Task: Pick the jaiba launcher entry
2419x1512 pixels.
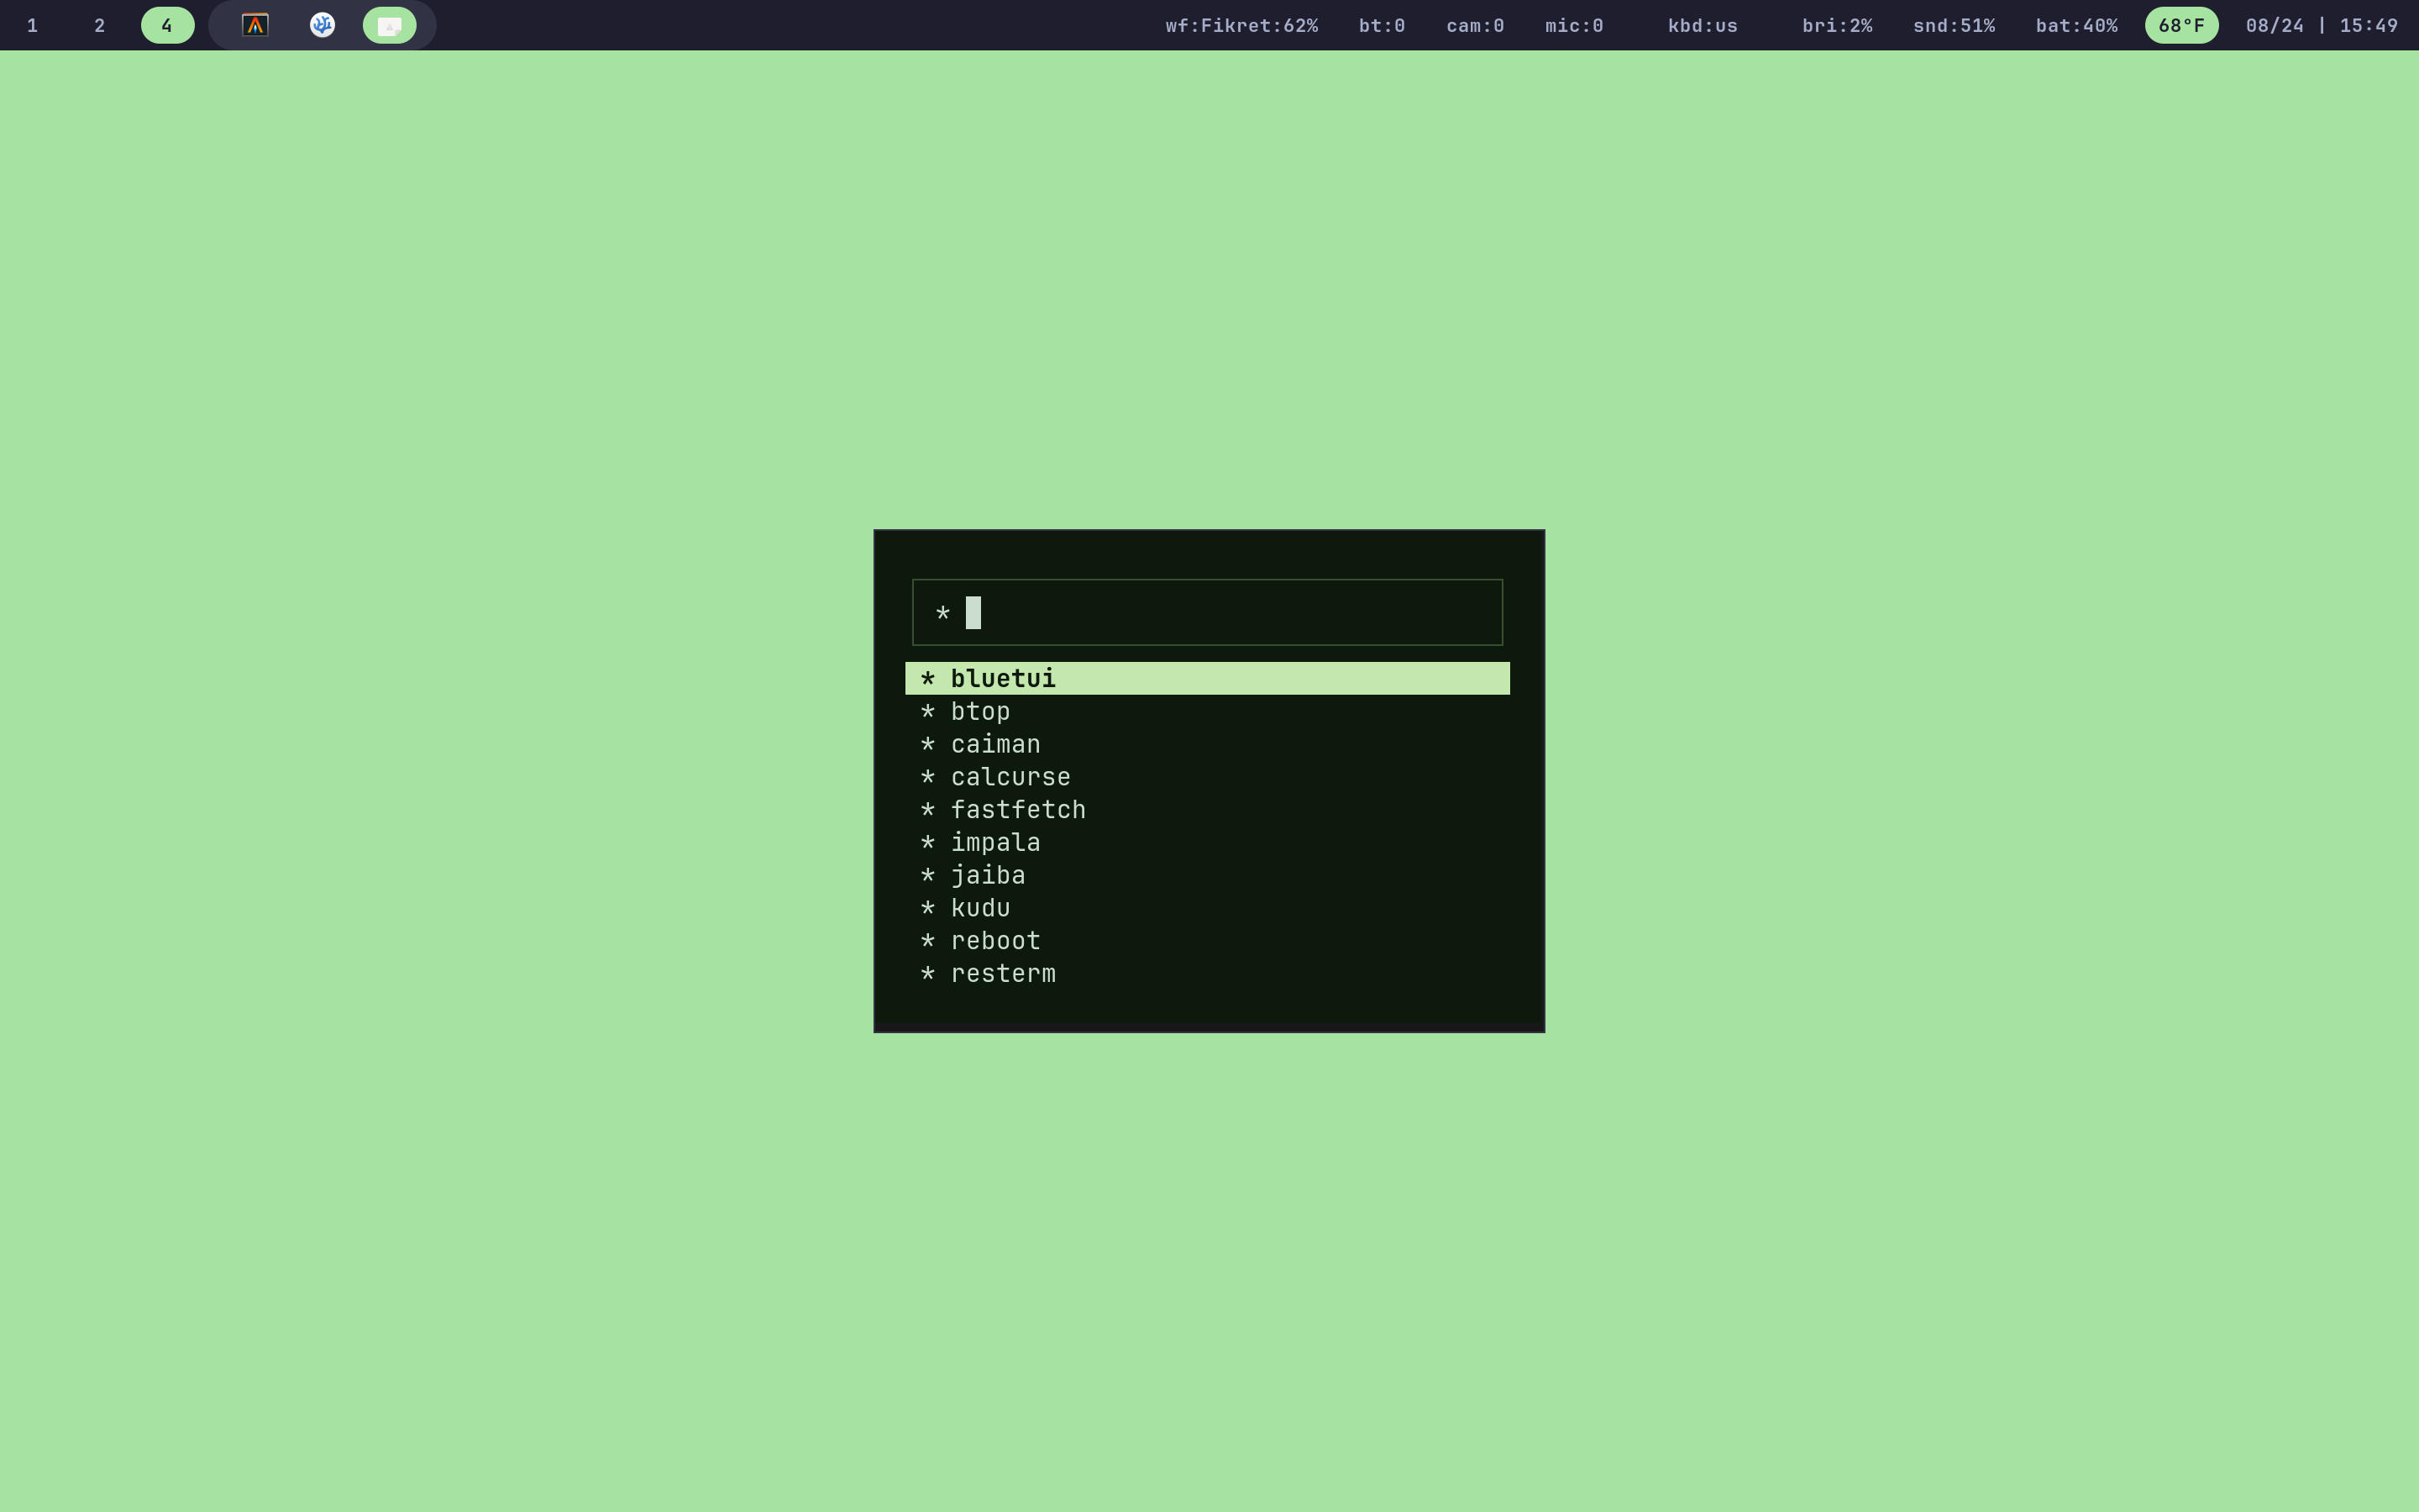Action: pyautogui.click(x=1206, y=875)
